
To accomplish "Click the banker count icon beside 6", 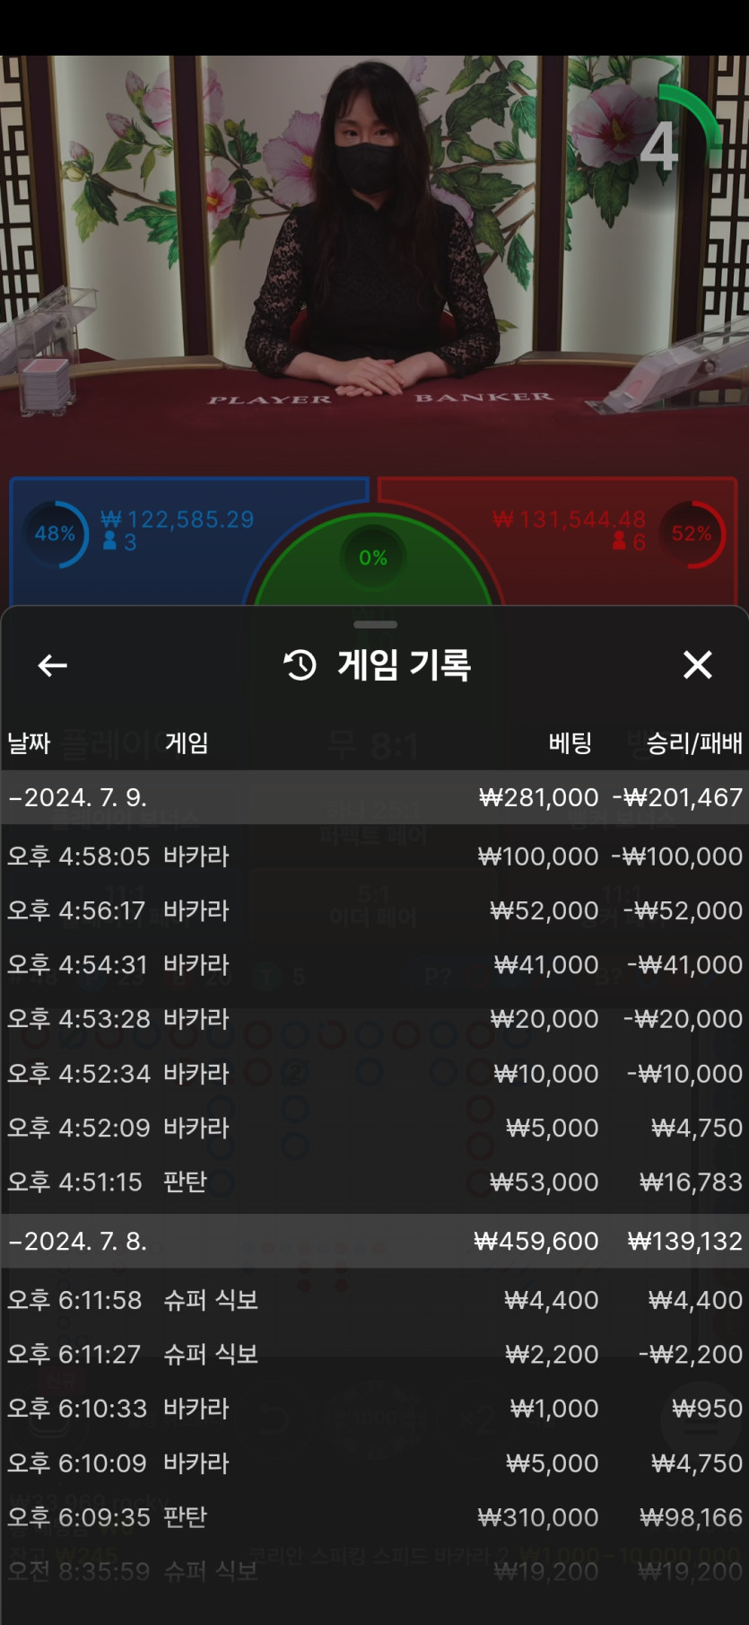I will [620, 540].
